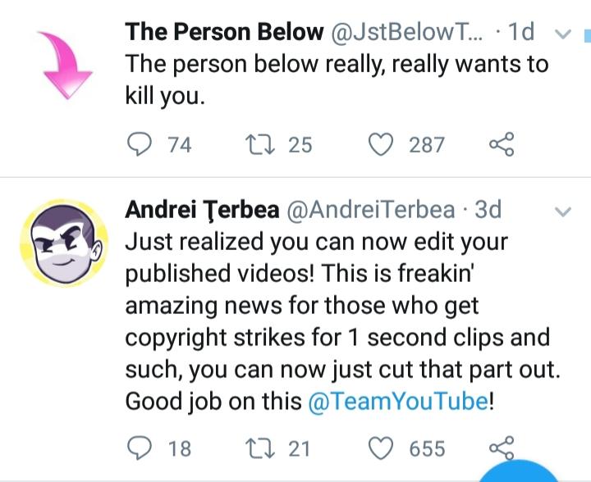Image resolution: width=591 pixels, height=482 pixels.
Task: Open Andrei Țerbea's profile name
Action: coord(202,210)
